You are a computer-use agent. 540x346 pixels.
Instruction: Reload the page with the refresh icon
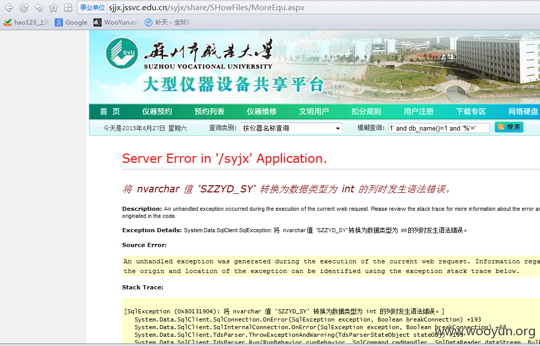[x=24, y=8]
